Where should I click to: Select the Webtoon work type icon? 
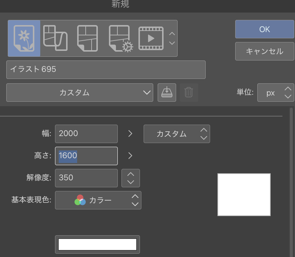tap(55, 38)
